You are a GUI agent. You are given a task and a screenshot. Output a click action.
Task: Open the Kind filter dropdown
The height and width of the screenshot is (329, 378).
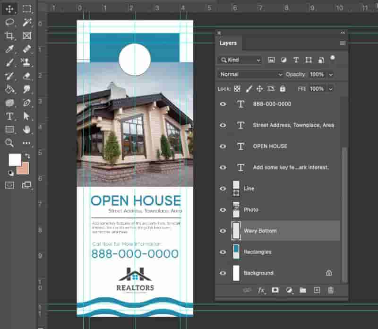click(x=240, y=60)
